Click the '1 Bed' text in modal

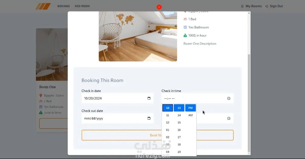[192, 19]
